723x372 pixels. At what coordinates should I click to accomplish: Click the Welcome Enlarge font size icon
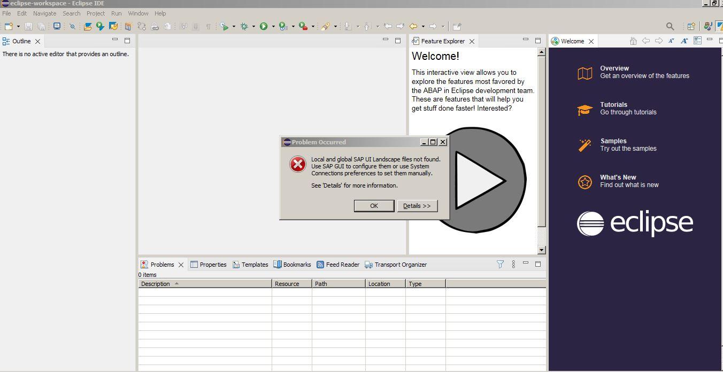pos(684,41)
